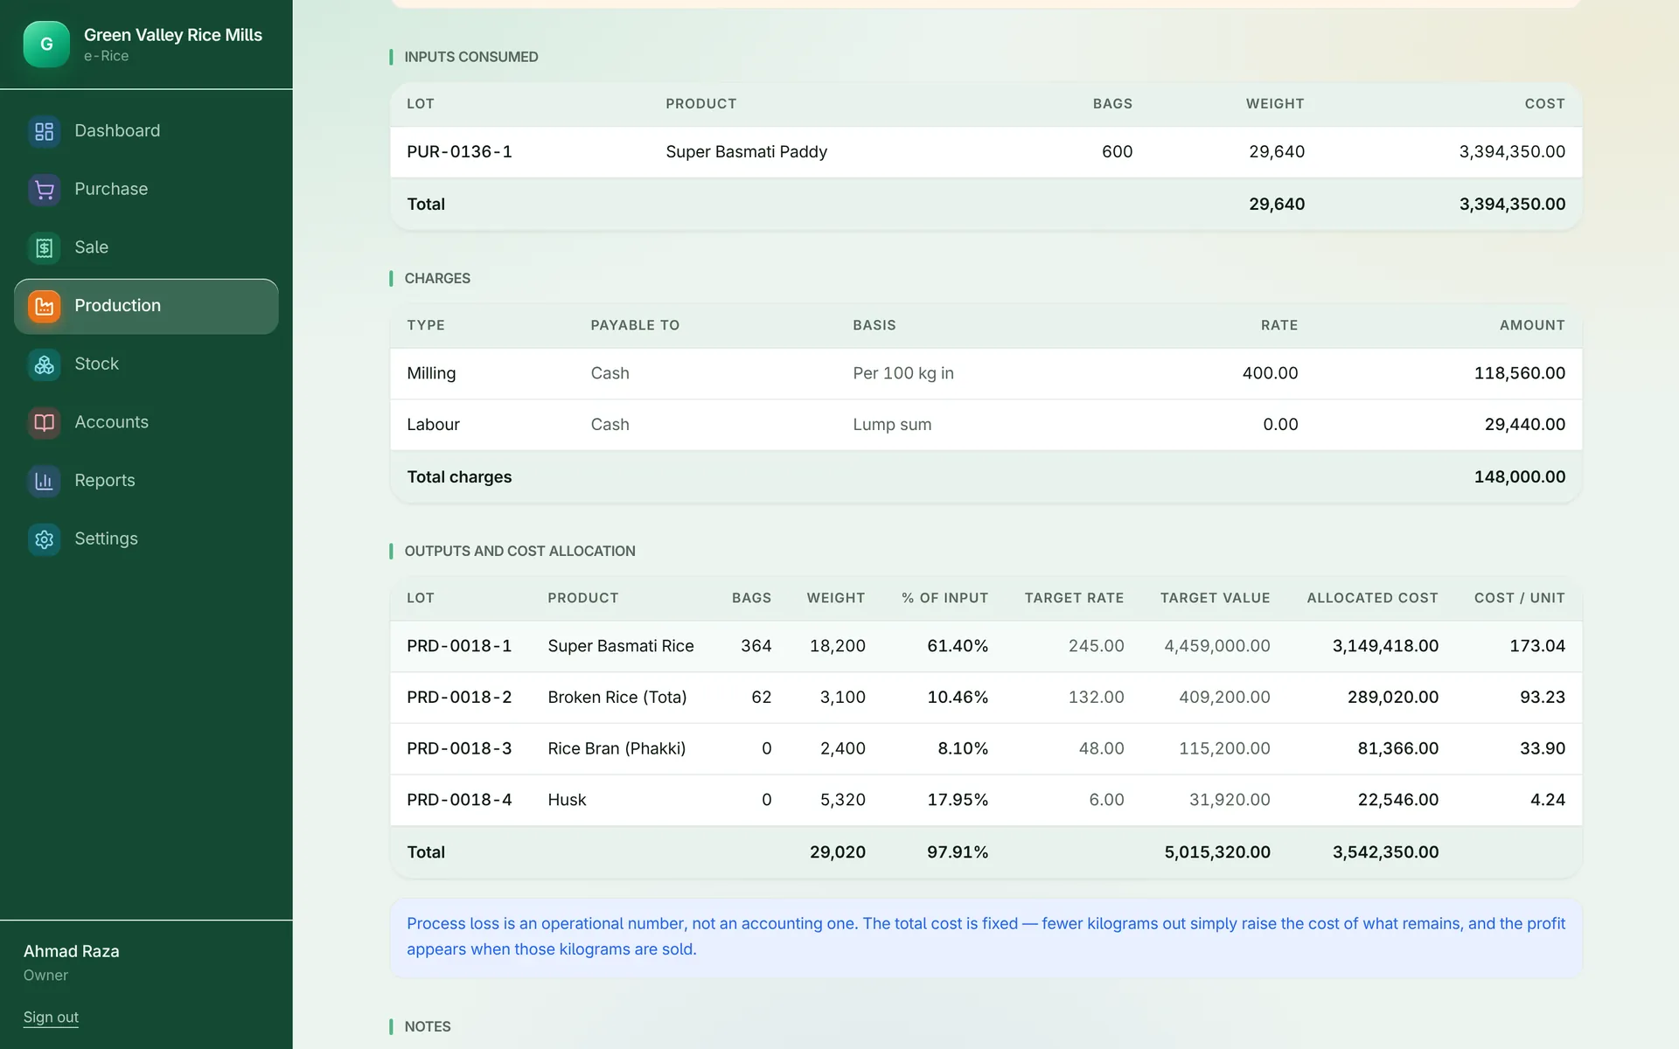Click total target value 5,015,320.00
The width and height of the screenshot is (1679, 1049).
(1216, 852)
